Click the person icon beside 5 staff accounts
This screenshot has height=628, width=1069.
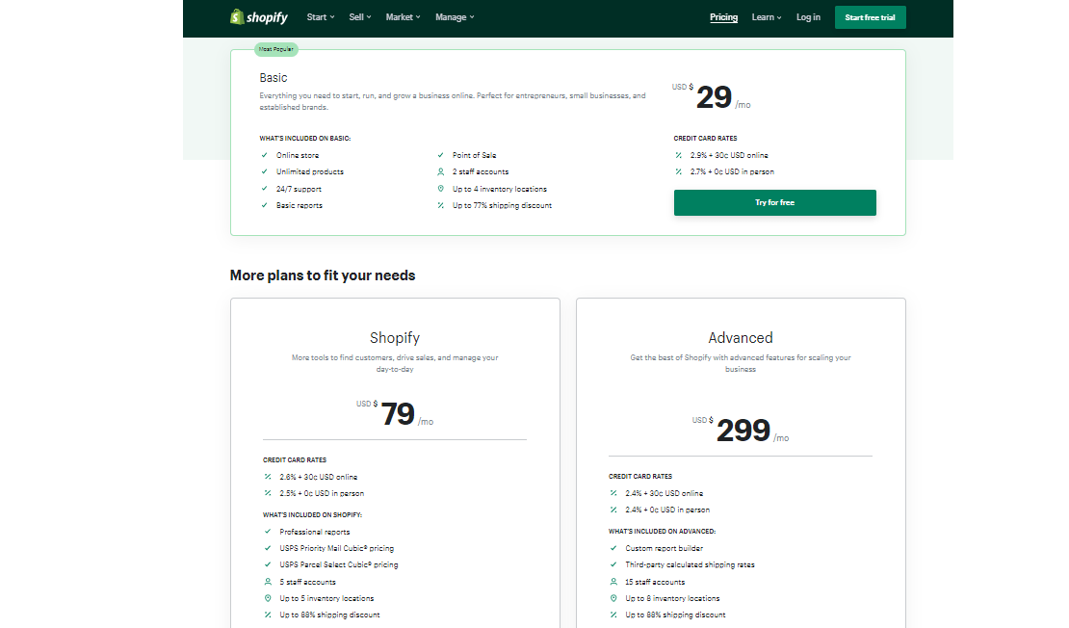click(270, 582)
